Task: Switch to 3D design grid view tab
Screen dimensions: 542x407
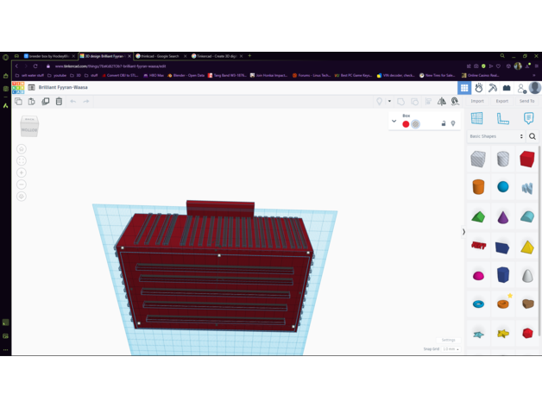Action: [x=464, y=87]
